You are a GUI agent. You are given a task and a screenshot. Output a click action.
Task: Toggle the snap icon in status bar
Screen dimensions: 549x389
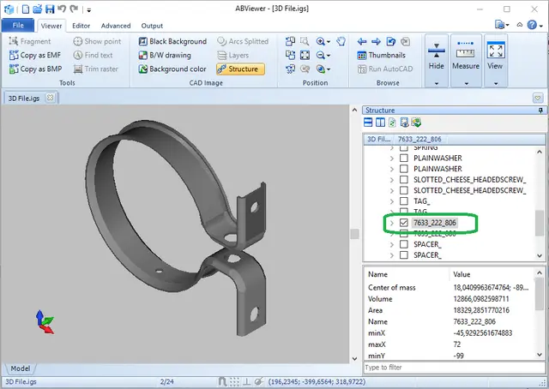[x=222, y=381]
